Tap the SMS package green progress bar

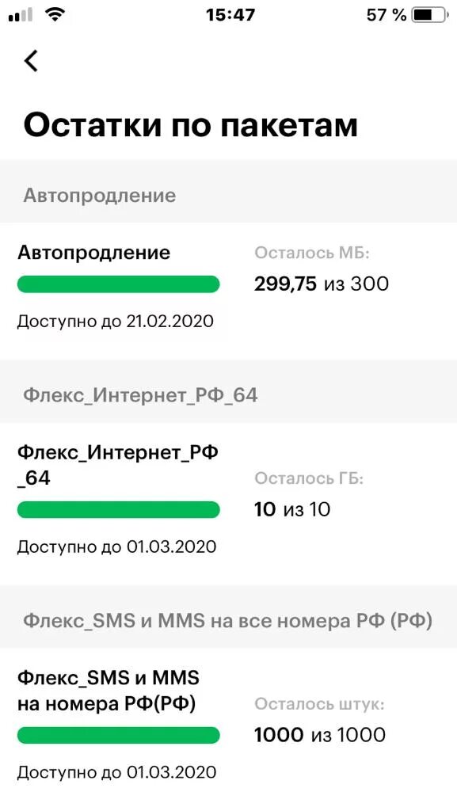(118, 735)
